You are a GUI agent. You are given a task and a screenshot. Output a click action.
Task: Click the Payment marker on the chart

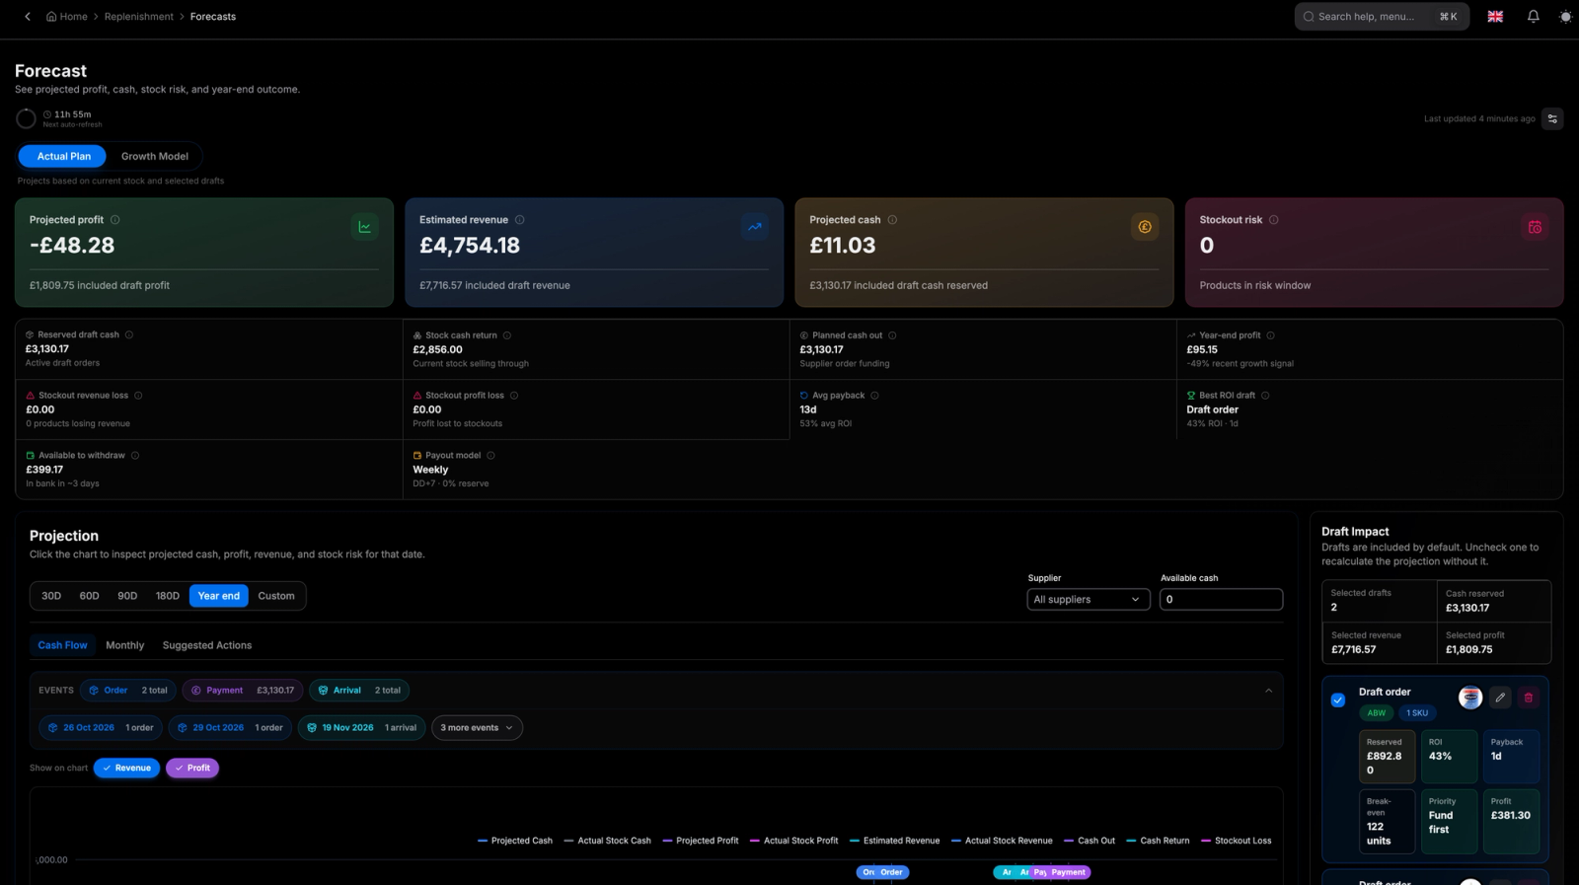1068,872
